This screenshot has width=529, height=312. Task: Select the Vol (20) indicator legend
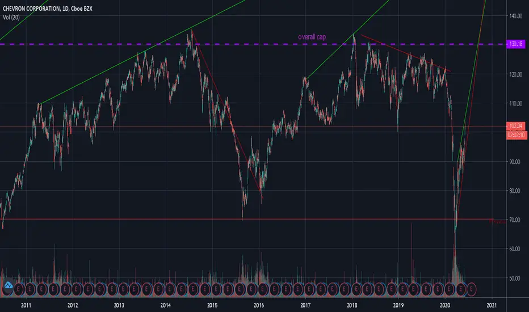point(11,17)
